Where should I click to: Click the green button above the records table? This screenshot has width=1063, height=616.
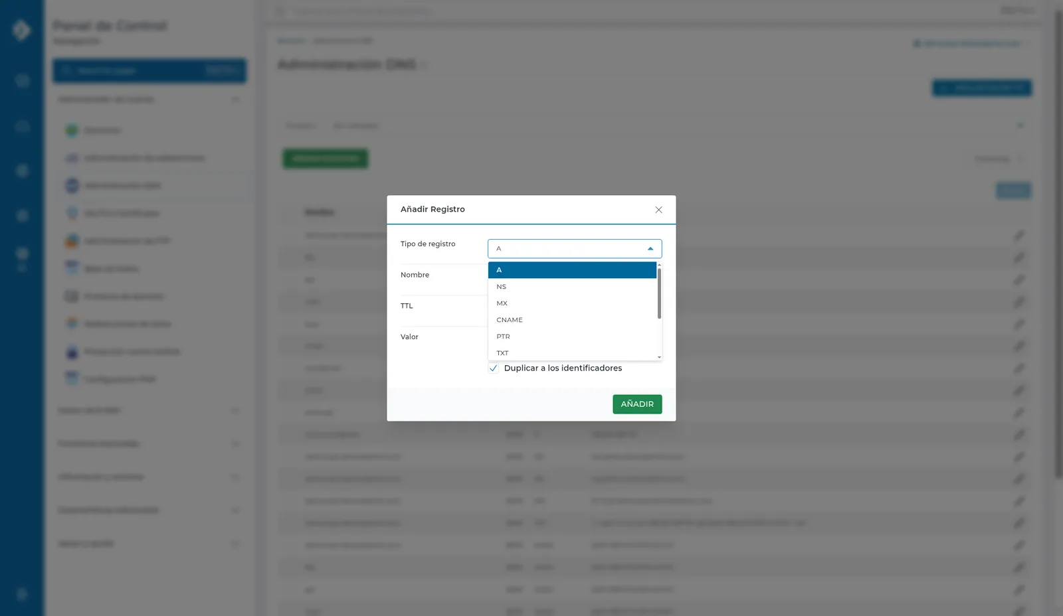pyautogui.click(x=326, y=159)
